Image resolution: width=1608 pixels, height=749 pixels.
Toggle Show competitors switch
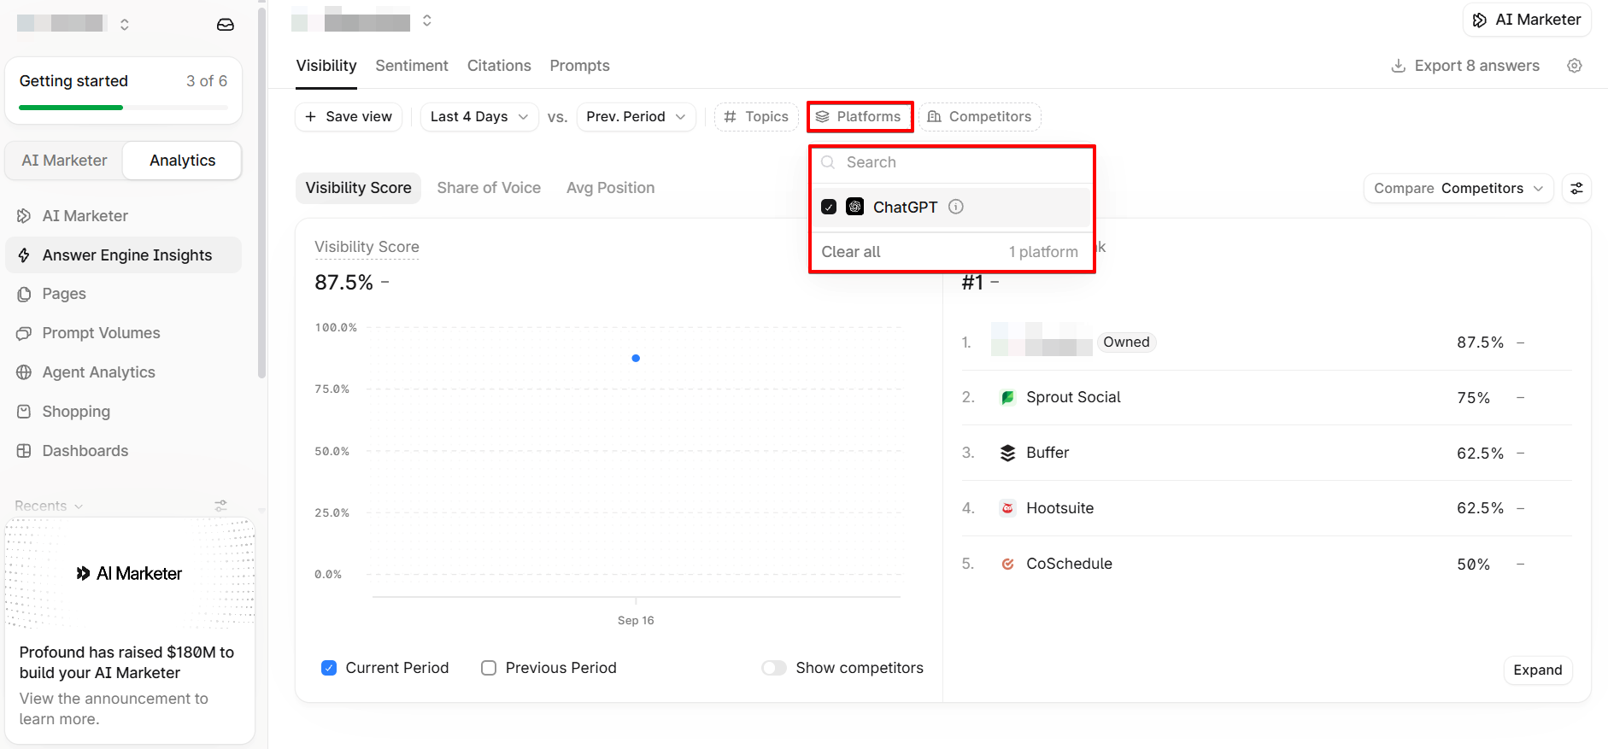(774, 668)
